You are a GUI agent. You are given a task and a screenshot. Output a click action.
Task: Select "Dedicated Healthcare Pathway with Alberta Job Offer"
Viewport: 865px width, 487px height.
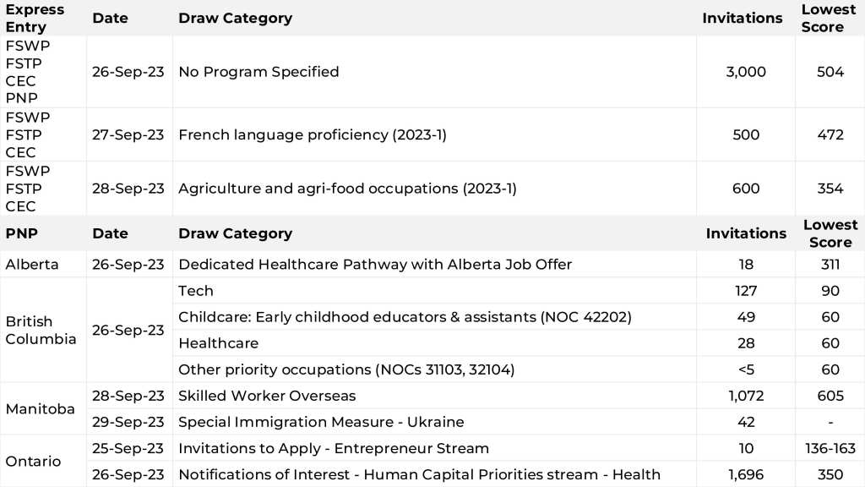click(x=375, y=264)
